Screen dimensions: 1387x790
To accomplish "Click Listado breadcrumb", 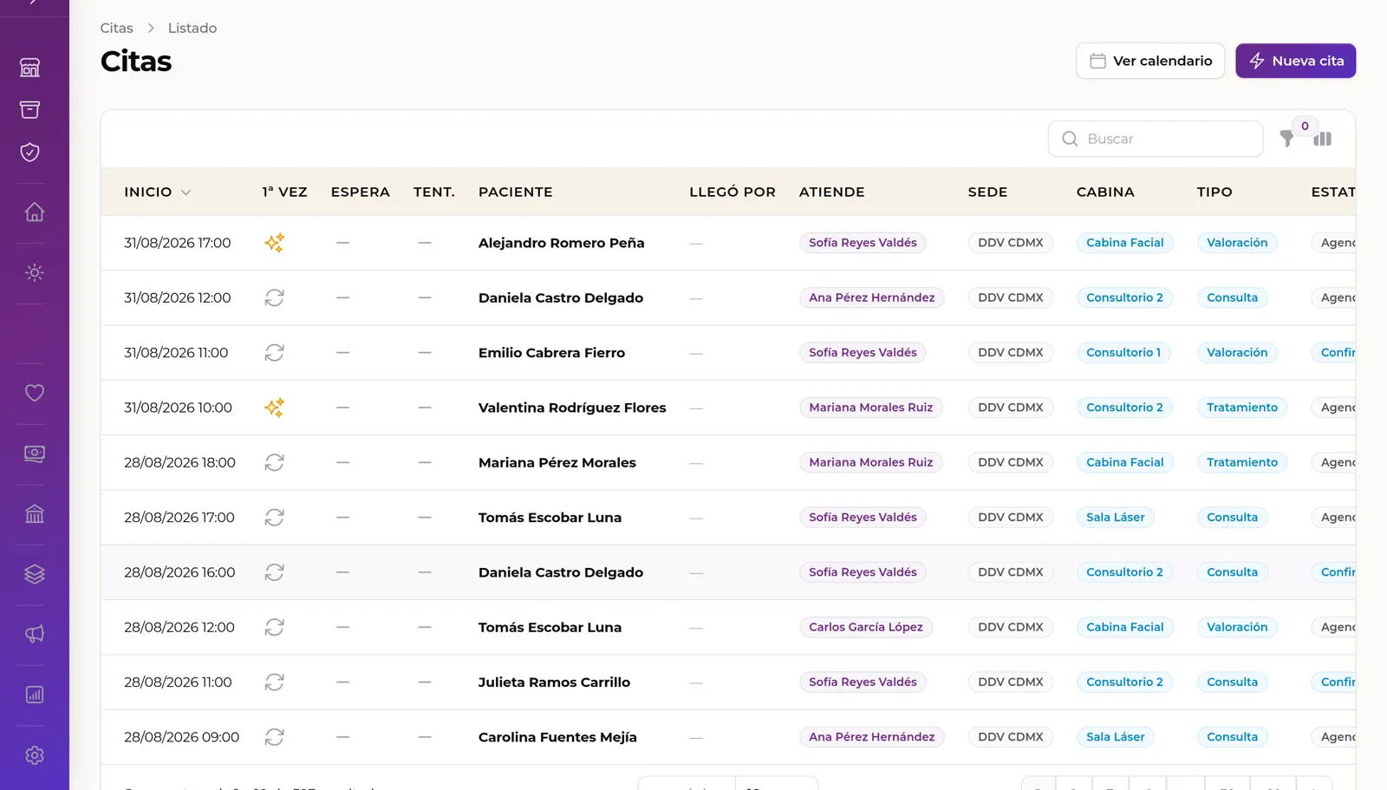I will [192, 28].
